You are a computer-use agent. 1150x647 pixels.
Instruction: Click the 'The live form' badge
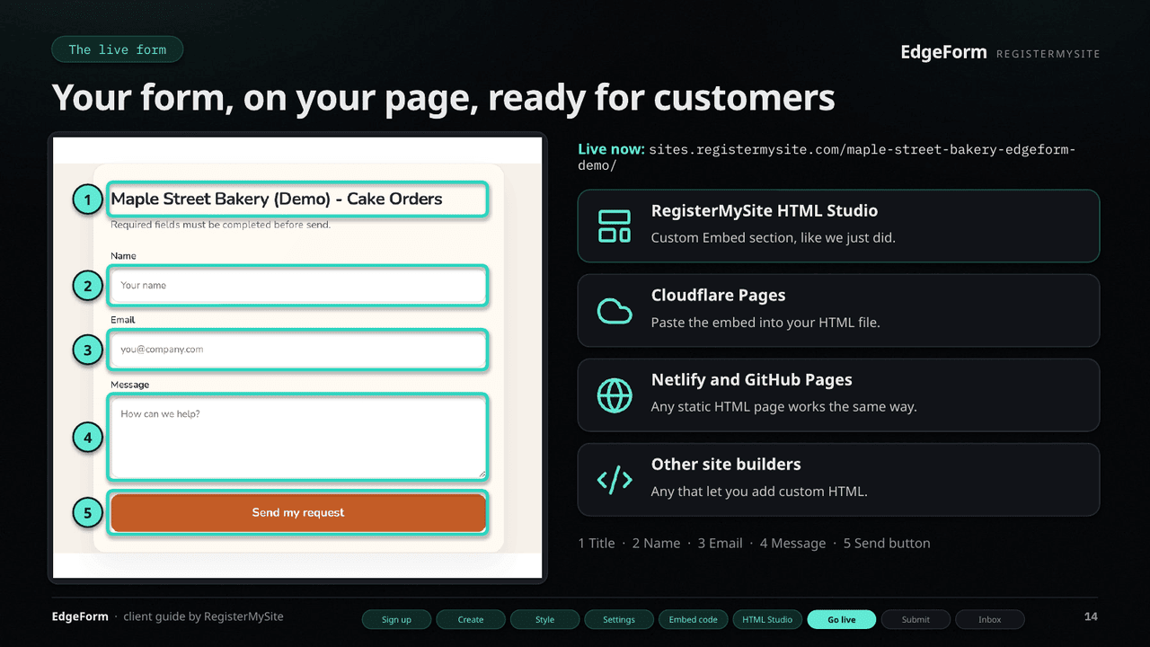[118, 49]
